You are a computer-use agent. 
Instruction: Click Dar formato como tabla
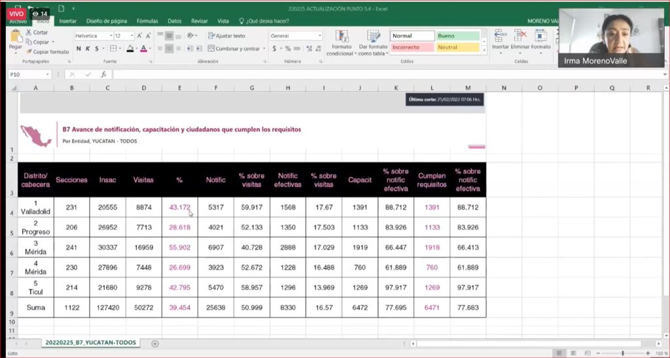[373, 41]
